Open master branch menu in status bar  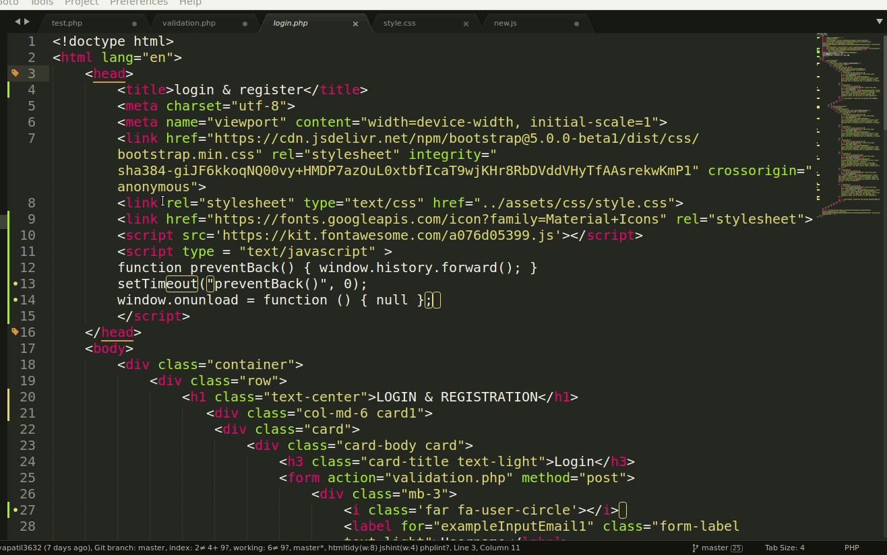[x=716, y=548]
